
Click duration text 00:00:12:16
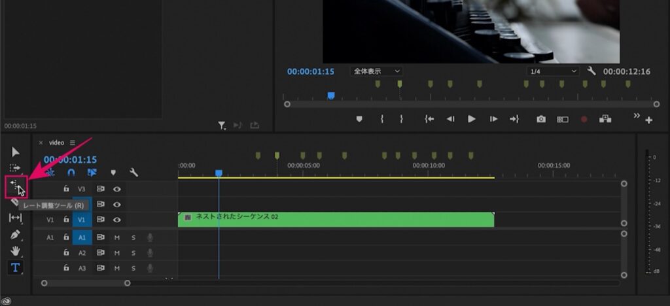(626, 71)
